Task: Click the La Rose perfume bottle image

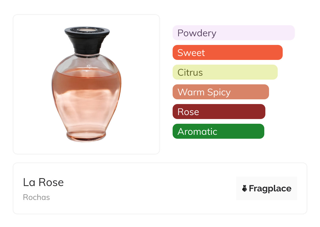Action: tap(86, 84)
